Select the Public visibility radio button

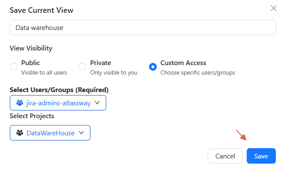pyautogui.click(x=14, y=67)
